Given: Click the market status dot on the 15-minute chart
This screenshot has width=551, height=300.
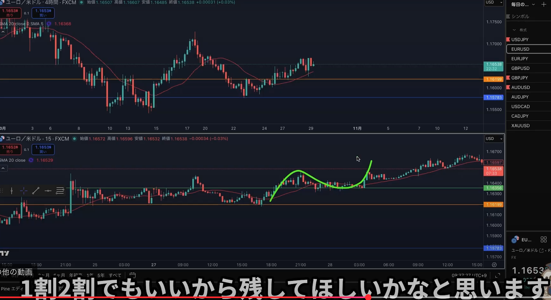Looking at the screenshot, I should (74, 139).
